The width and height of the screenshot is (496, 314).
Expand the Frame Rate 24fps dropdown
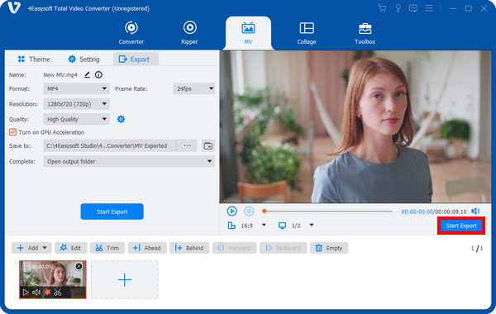coord(193,89)
